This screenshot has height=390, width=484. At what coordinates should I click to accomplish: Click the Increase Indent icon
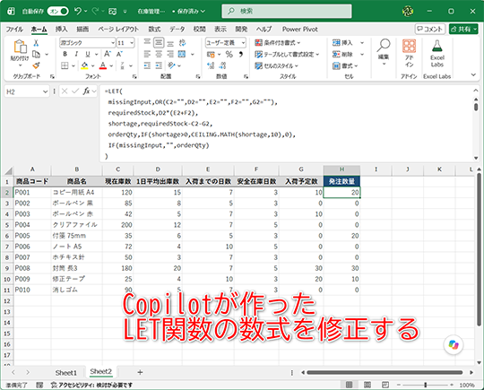click(x=159, y=65)
